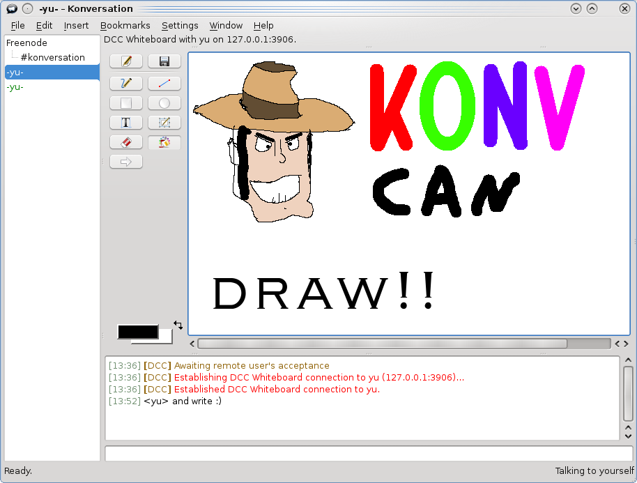Swap foreground and background colors
The height and width of the screenshot is (483, 637).
pos(178,325)
